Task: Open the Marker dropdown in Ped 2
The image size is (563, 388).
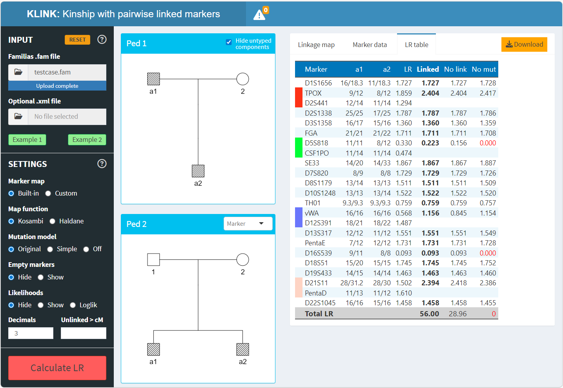Action: tap(248, 224)
